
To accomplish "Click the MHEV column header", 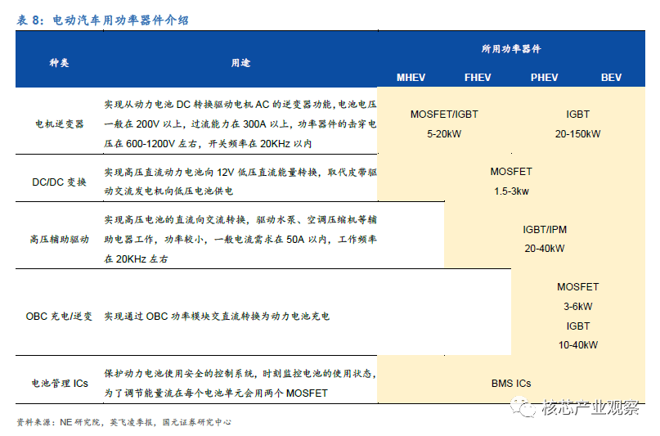I will (x=411, y=78).
